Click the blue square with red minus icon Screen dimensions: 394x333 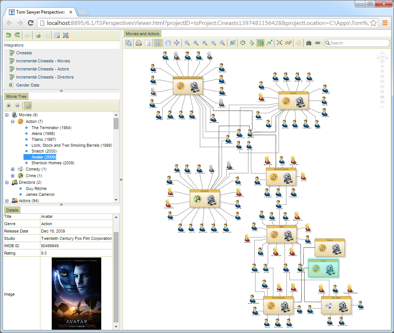click(66, 36)
